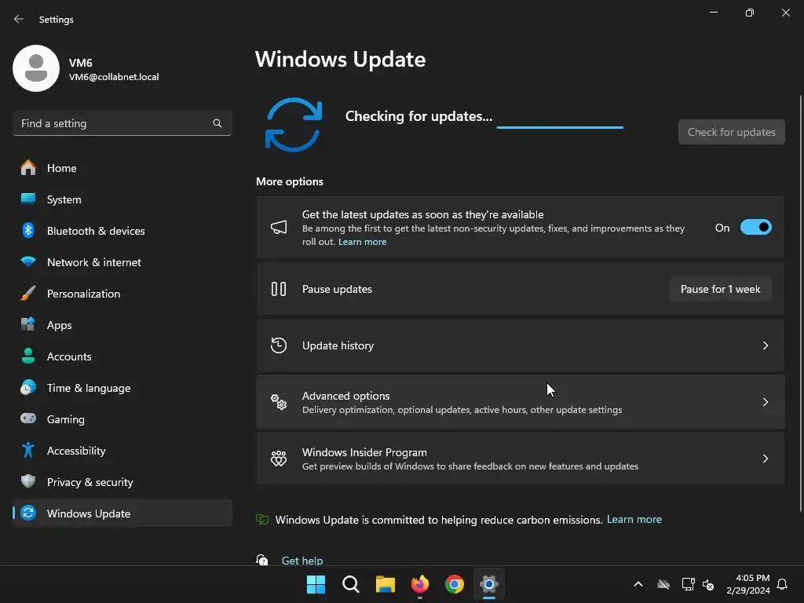Open Network & internet settings
The width and height of the screenshot is (804, 603).
[x=122, y=261]
